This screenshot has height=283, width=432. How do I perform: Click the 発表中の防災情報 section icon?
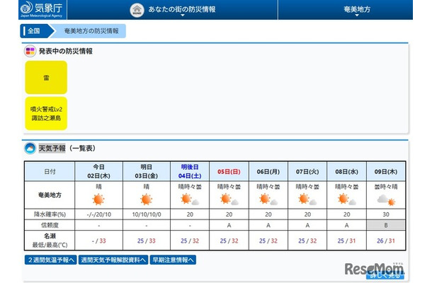click(30, 51)
